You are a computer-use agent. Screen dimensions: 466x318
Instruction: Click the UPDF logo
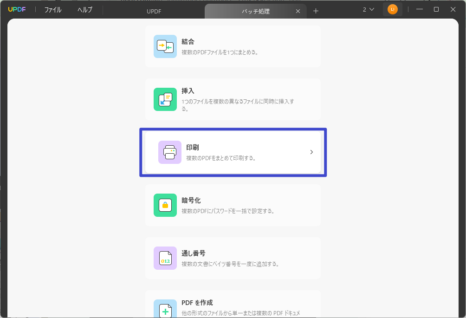pos(17,9)
